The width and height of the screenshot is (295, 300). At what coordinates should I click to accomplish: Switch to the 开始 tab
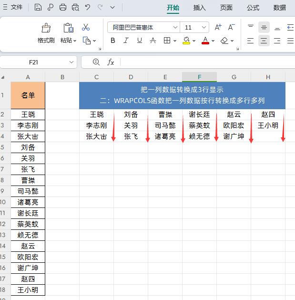173,8
